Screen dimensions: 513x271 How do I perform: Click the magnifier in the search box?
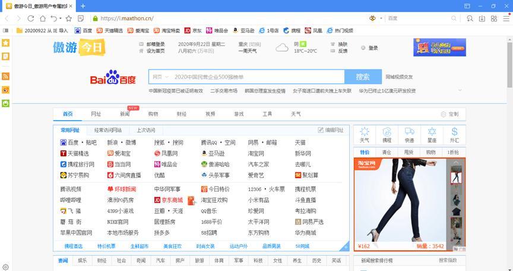(x=454, y=18)
